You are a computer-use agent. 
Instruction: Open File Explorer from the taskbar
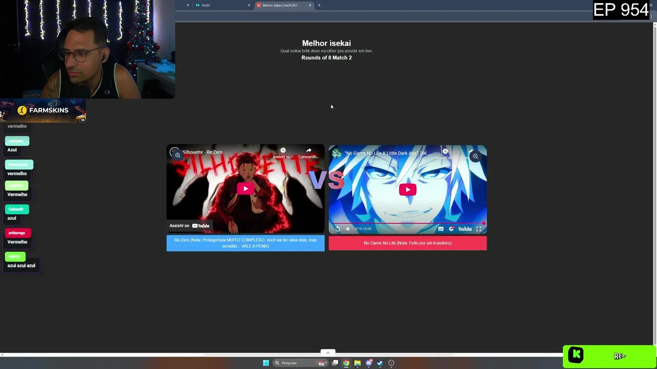[357, 363]
